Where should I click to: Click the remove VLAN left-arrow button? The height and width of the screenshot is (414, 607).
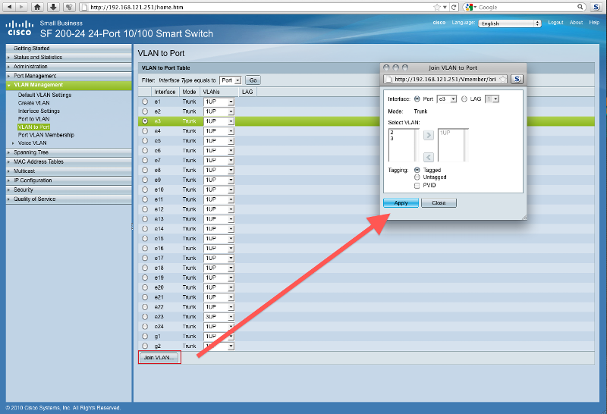pyautogui.click(x=428, y=156)
